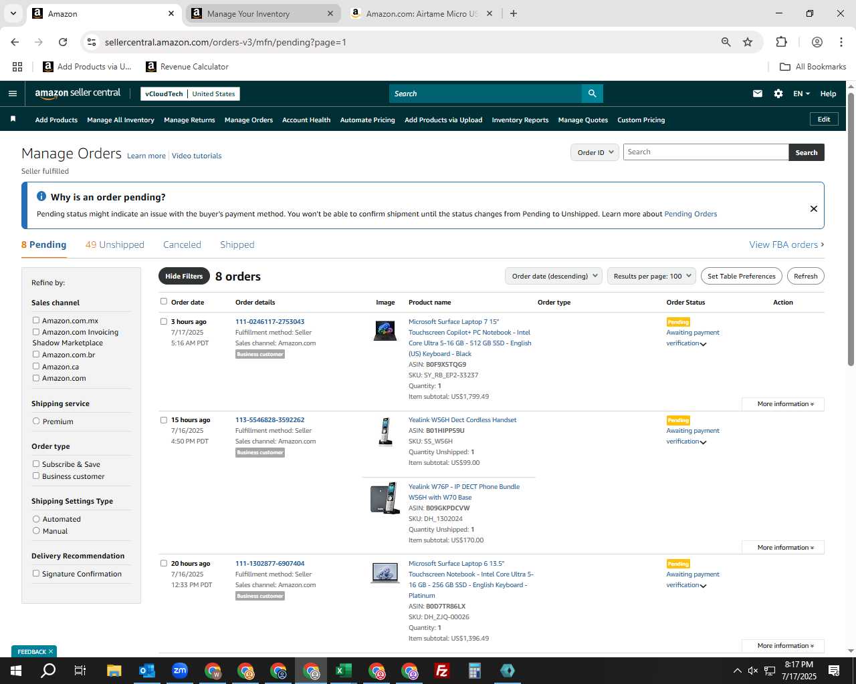Screen dimensions: 856x684
Task: Click the Yealink W56H handset thumbnail
Action: [x=385, y=431]
